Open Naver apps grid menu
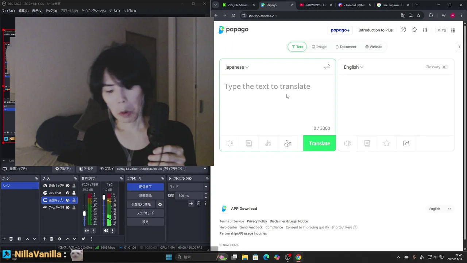 click(453, 30)
